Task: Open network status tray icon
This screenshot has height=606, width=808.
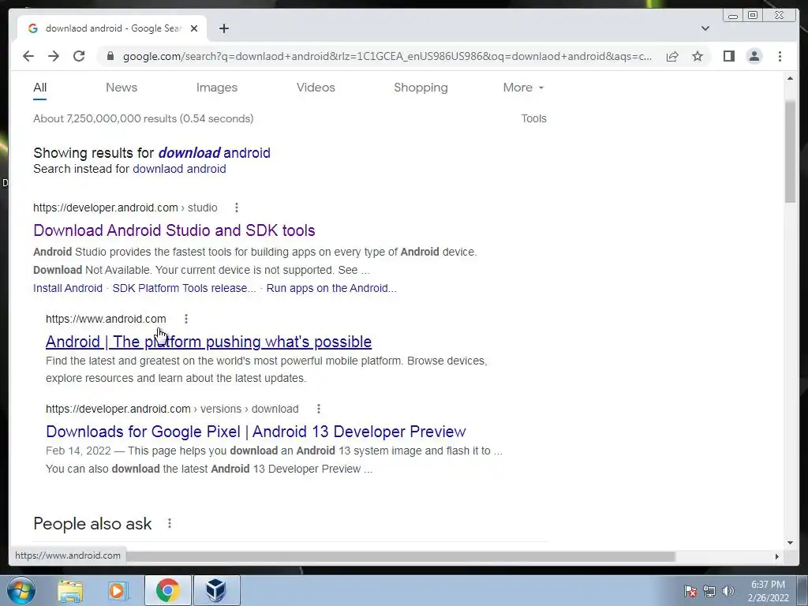Action: tap(709, 591)
